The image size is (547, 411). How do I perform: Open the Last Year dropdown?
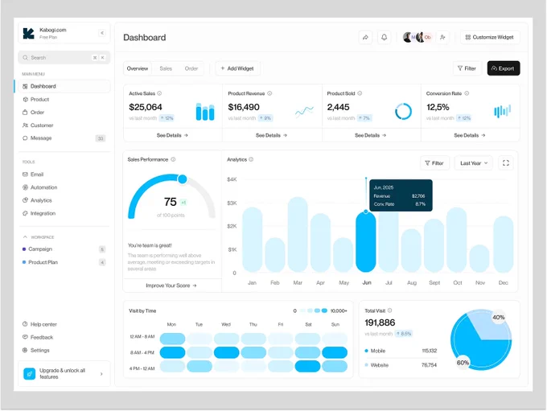473,163
